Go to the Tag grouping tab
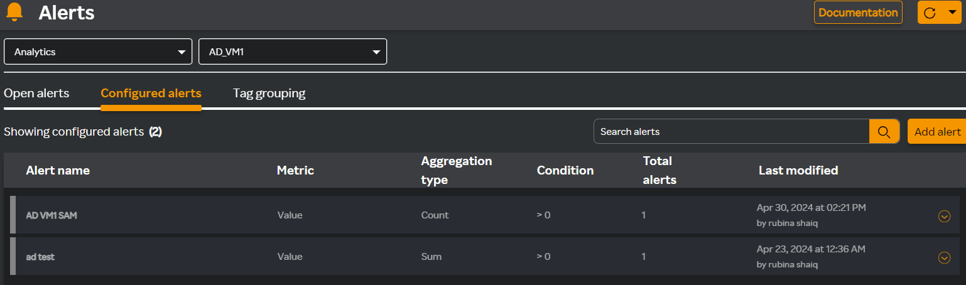The height and width of the screenshot is (285, 966). point(269,94)
